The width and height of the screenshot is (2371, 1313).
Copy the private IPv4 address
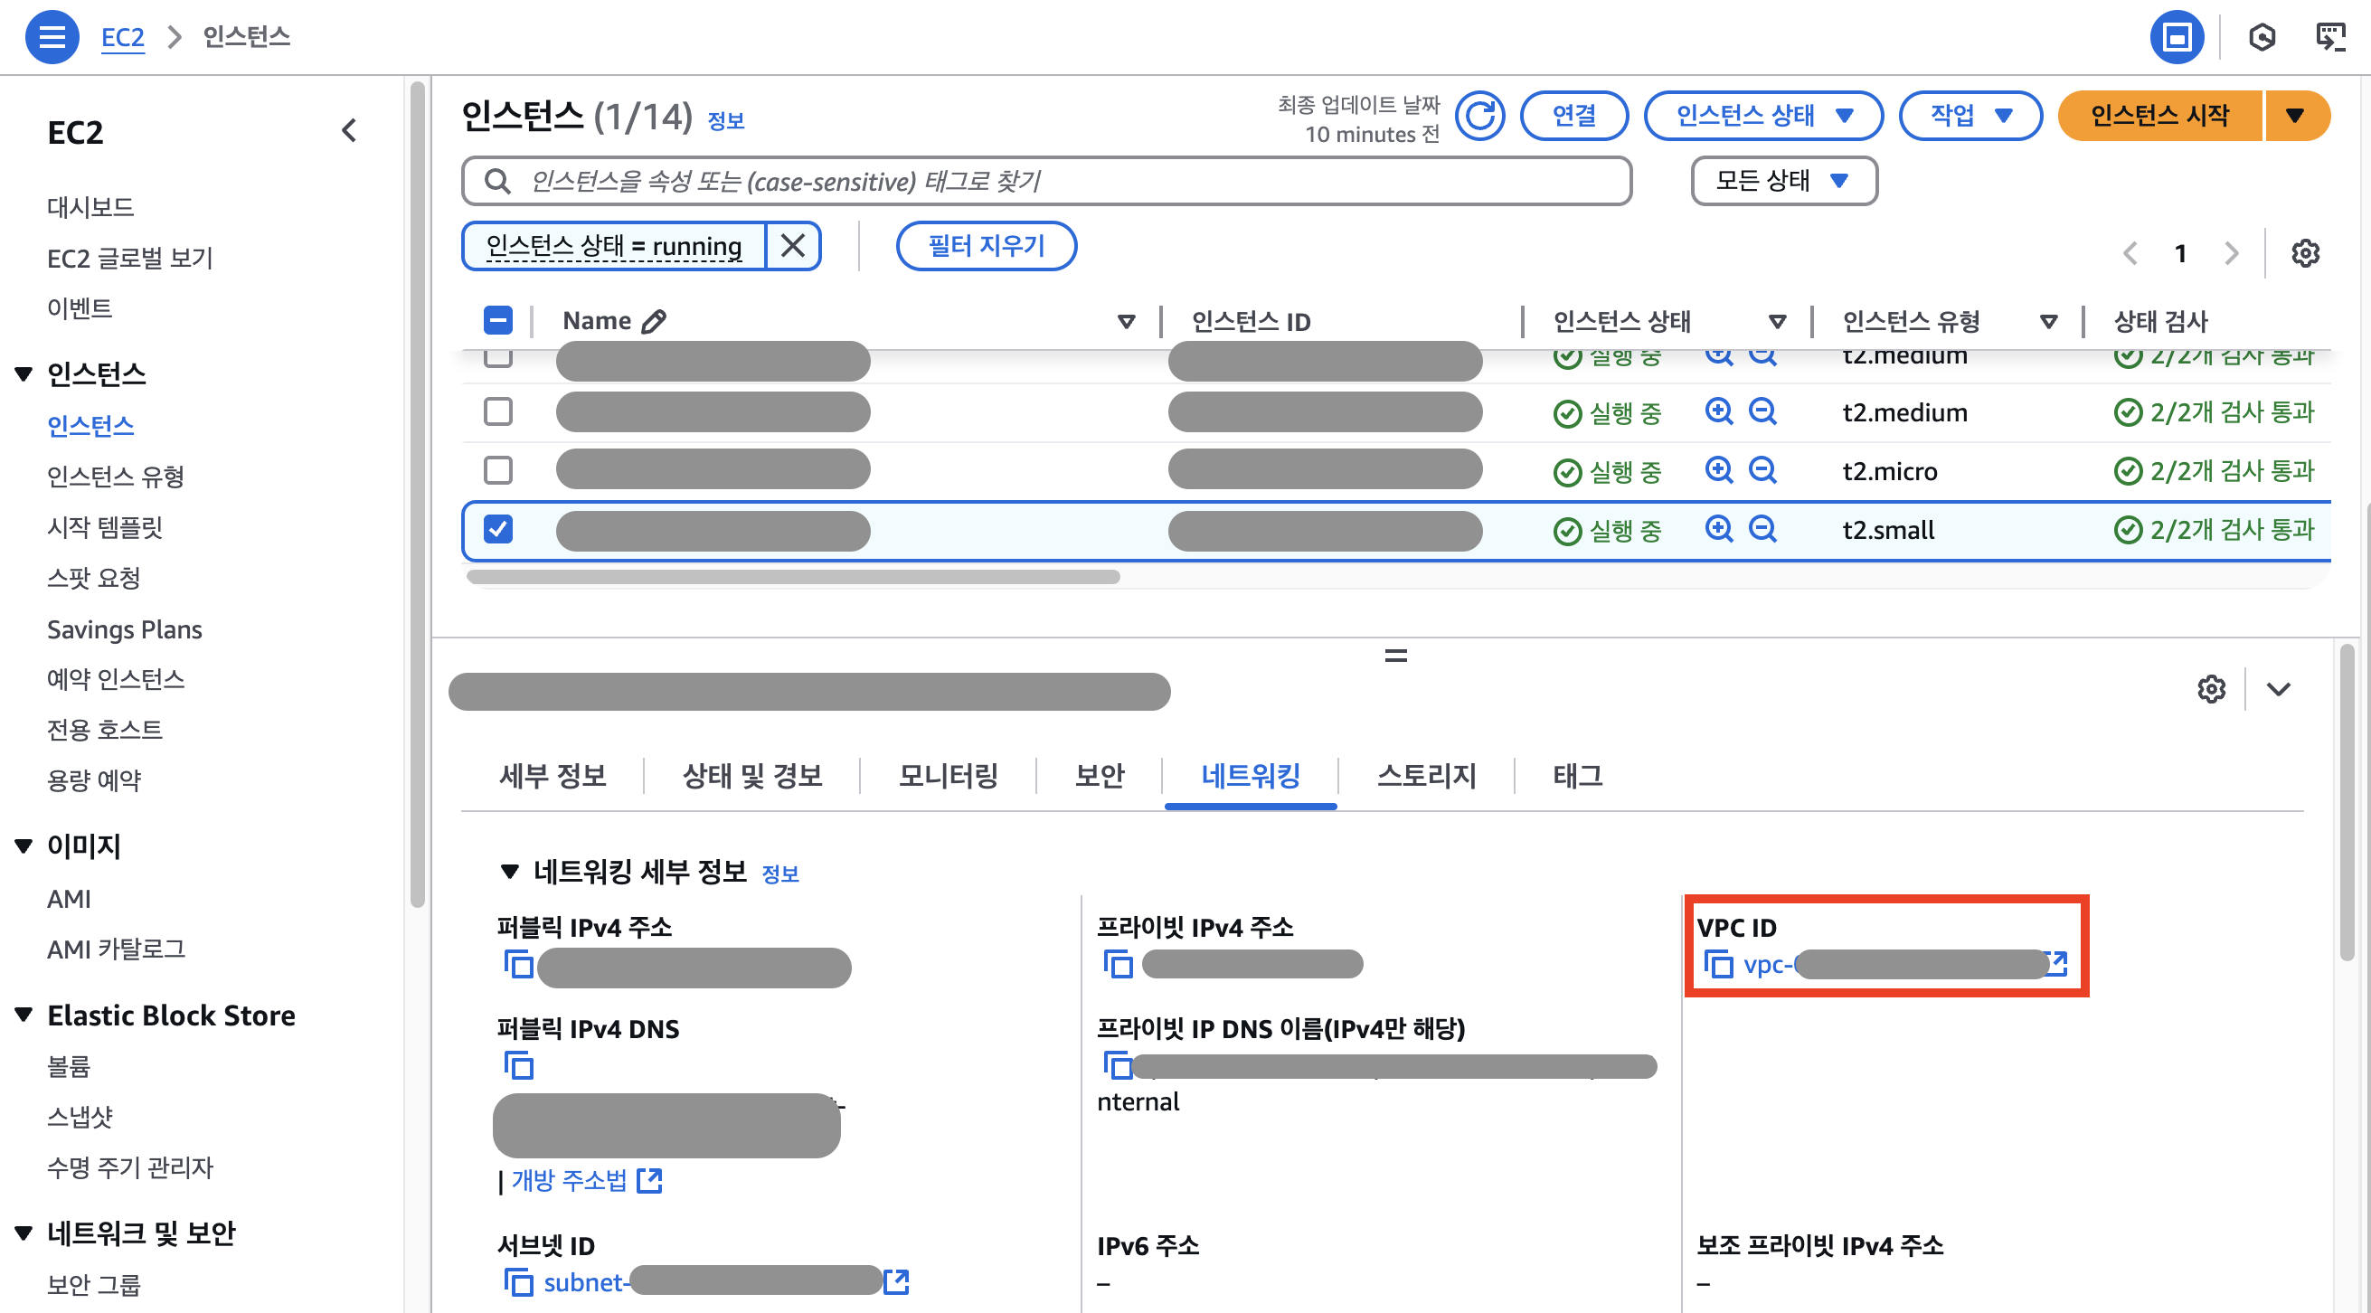[x=1119, y=964]
